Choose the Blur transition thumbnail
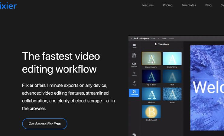This screenshot has height=136, width=224. [x=172, y=76]
